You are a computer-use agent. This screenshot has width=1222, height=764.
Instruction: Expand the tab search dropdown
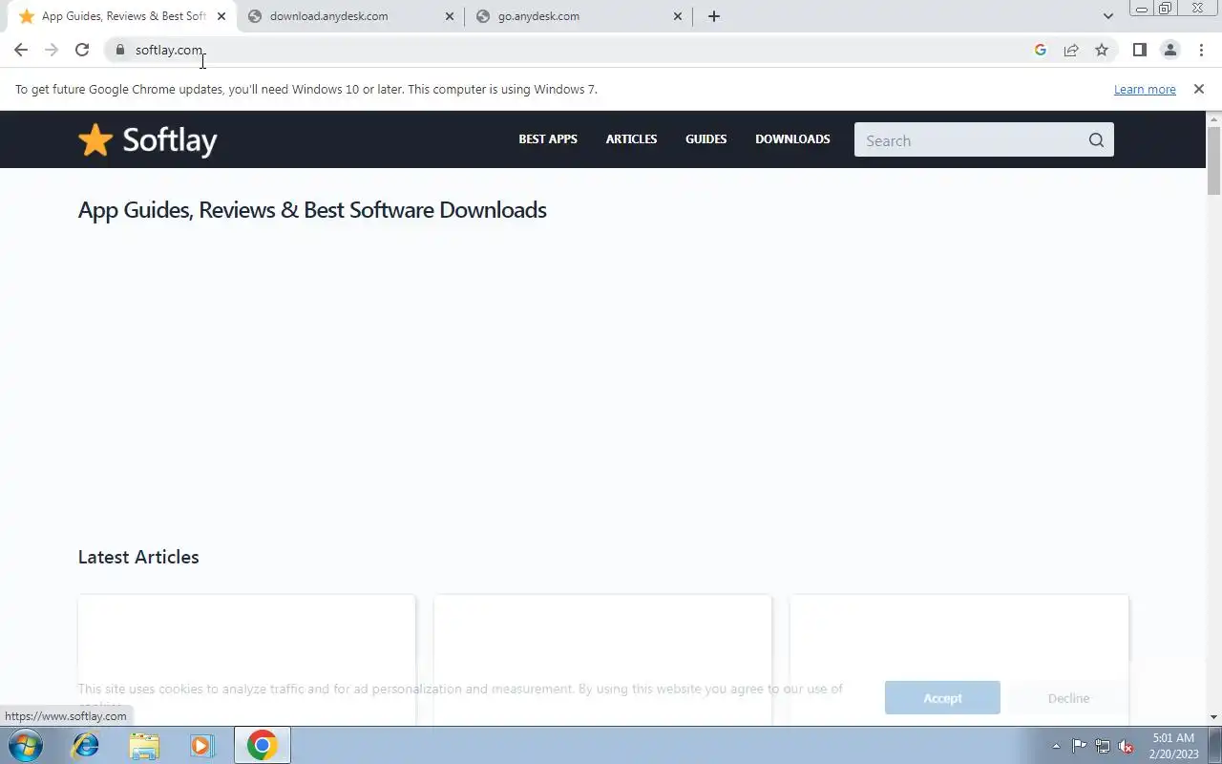pyautogui.click(x=1108, y=16)
